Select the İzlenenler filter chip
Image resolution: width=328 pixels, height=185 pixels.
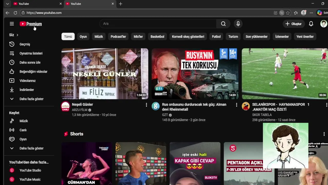point(282,36)
